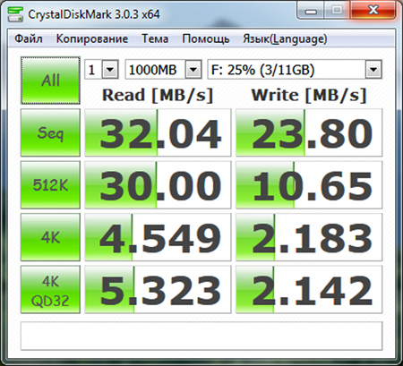Click the 512K read result 30.00

(x=158, y=185)
